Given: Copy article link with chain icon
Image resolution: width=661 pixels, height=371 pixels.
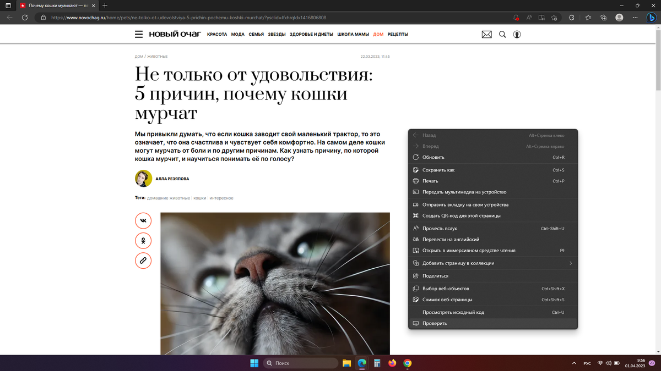Looking at the screenshot, I should pyautogui.click(x=143, y=261).
